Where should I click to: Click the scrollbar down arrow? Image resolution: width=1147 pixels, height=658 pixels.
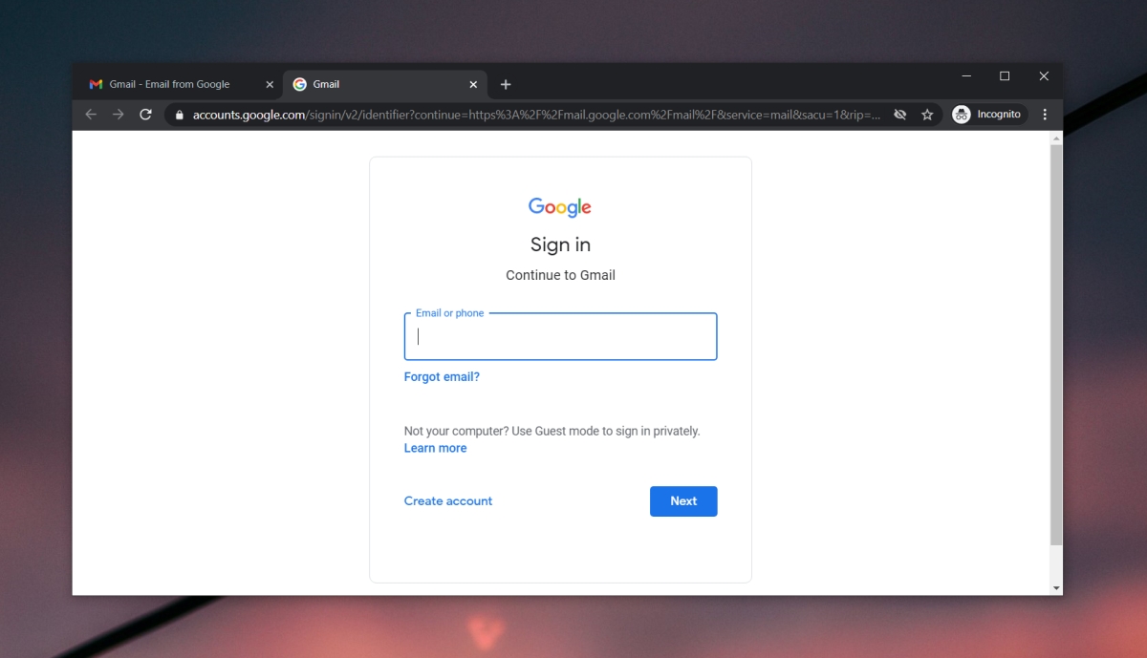[1055, 587]
